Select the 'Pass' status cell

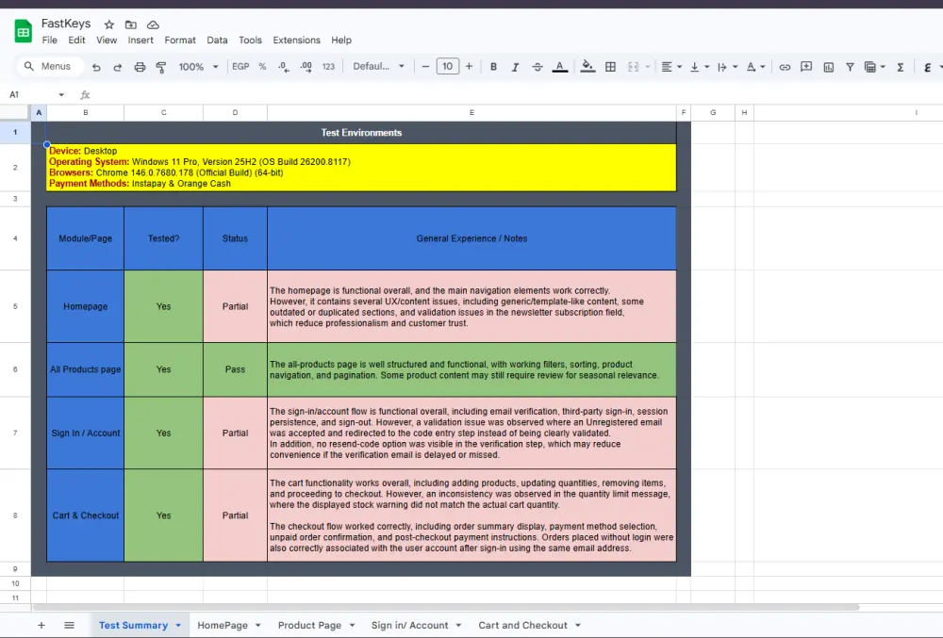[x=235, y=369]
